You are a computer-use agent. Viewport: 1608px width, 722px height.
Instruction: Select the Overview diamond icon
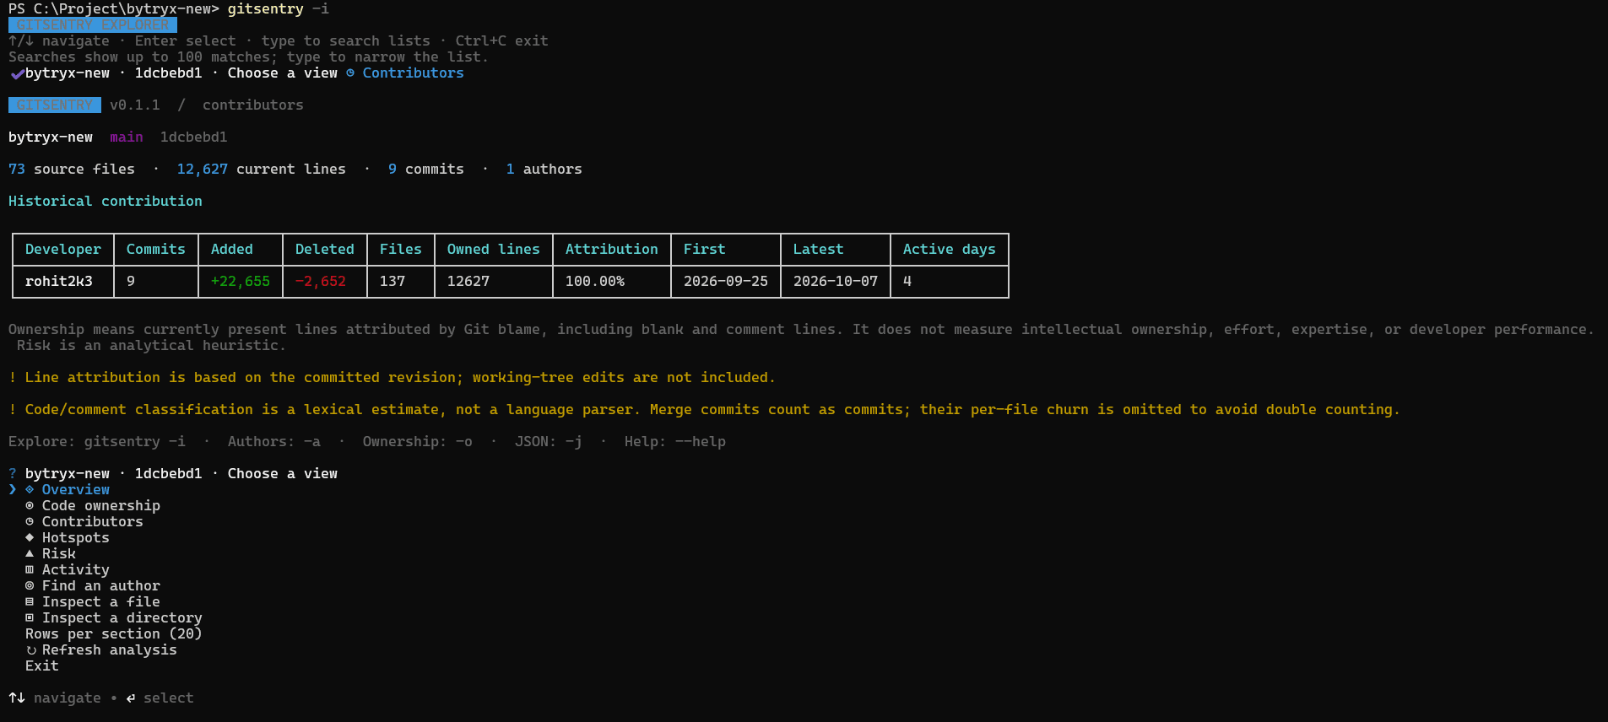coord(30,490)
